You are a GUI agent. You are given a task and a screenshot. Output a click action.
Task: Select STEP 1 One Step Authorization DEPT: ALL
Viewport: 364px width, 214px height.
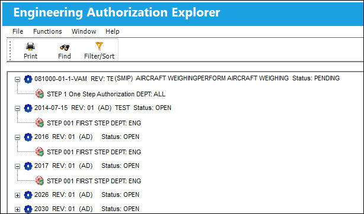(x=106, y=94)
